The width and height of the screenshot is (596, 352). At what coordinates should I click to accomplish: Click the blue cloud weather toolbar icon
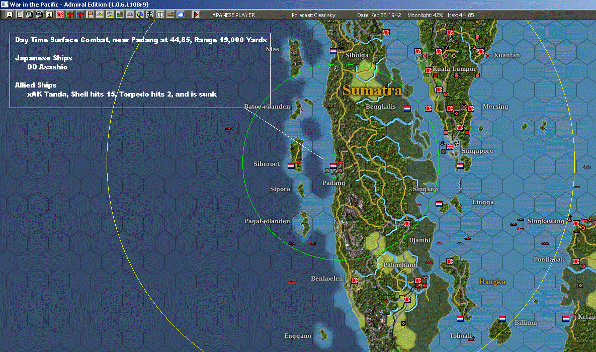coord(181,15)
